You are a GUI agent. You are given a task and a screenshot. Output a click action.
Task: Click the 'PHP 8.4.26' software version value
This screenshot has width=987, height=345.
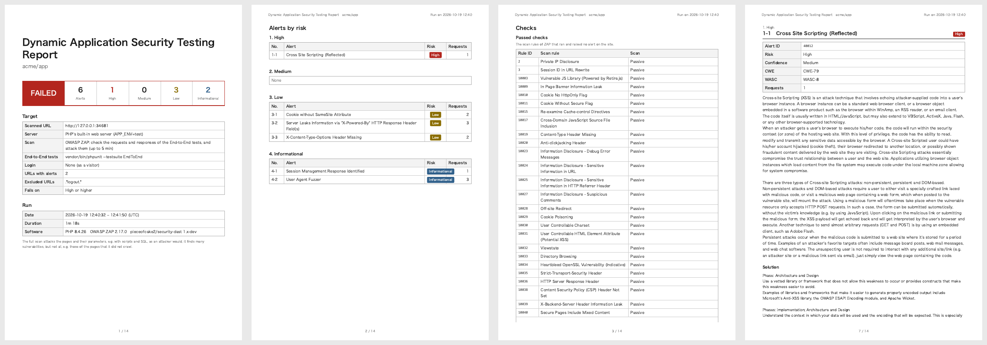tap(76, 232)
